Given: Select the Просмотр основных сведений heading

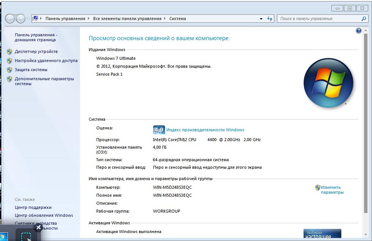Looking at the screenshot, I should coord(158,38).
